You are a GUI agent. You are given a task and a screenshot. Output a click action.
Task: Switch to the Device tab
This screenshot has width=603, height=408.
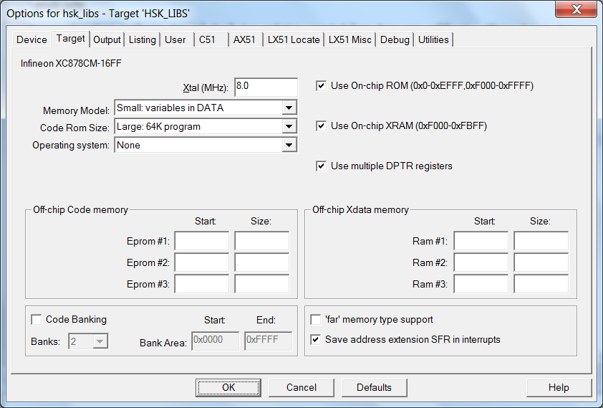32,39
